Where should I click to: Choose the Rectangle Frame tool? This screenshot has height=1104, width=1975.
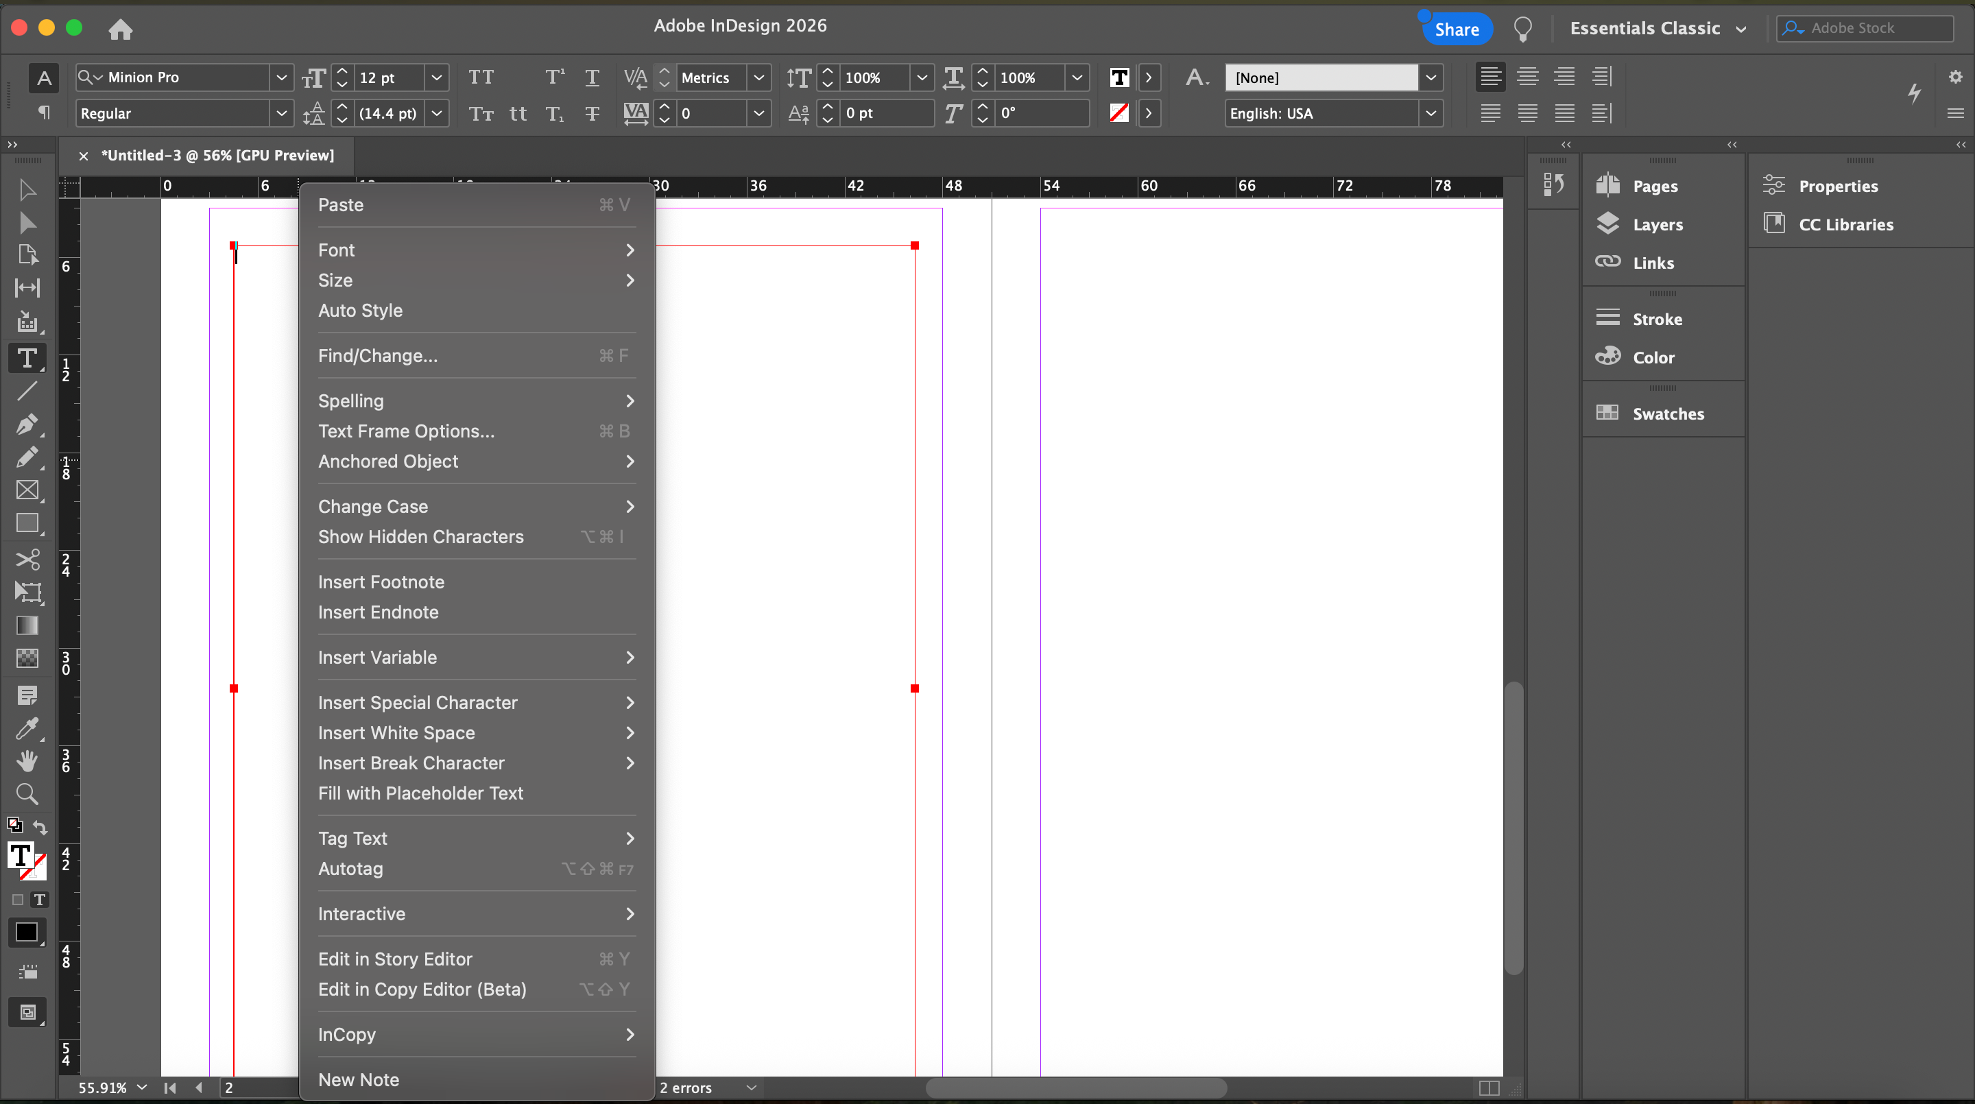pyautogui.click(x=27, y=490)
